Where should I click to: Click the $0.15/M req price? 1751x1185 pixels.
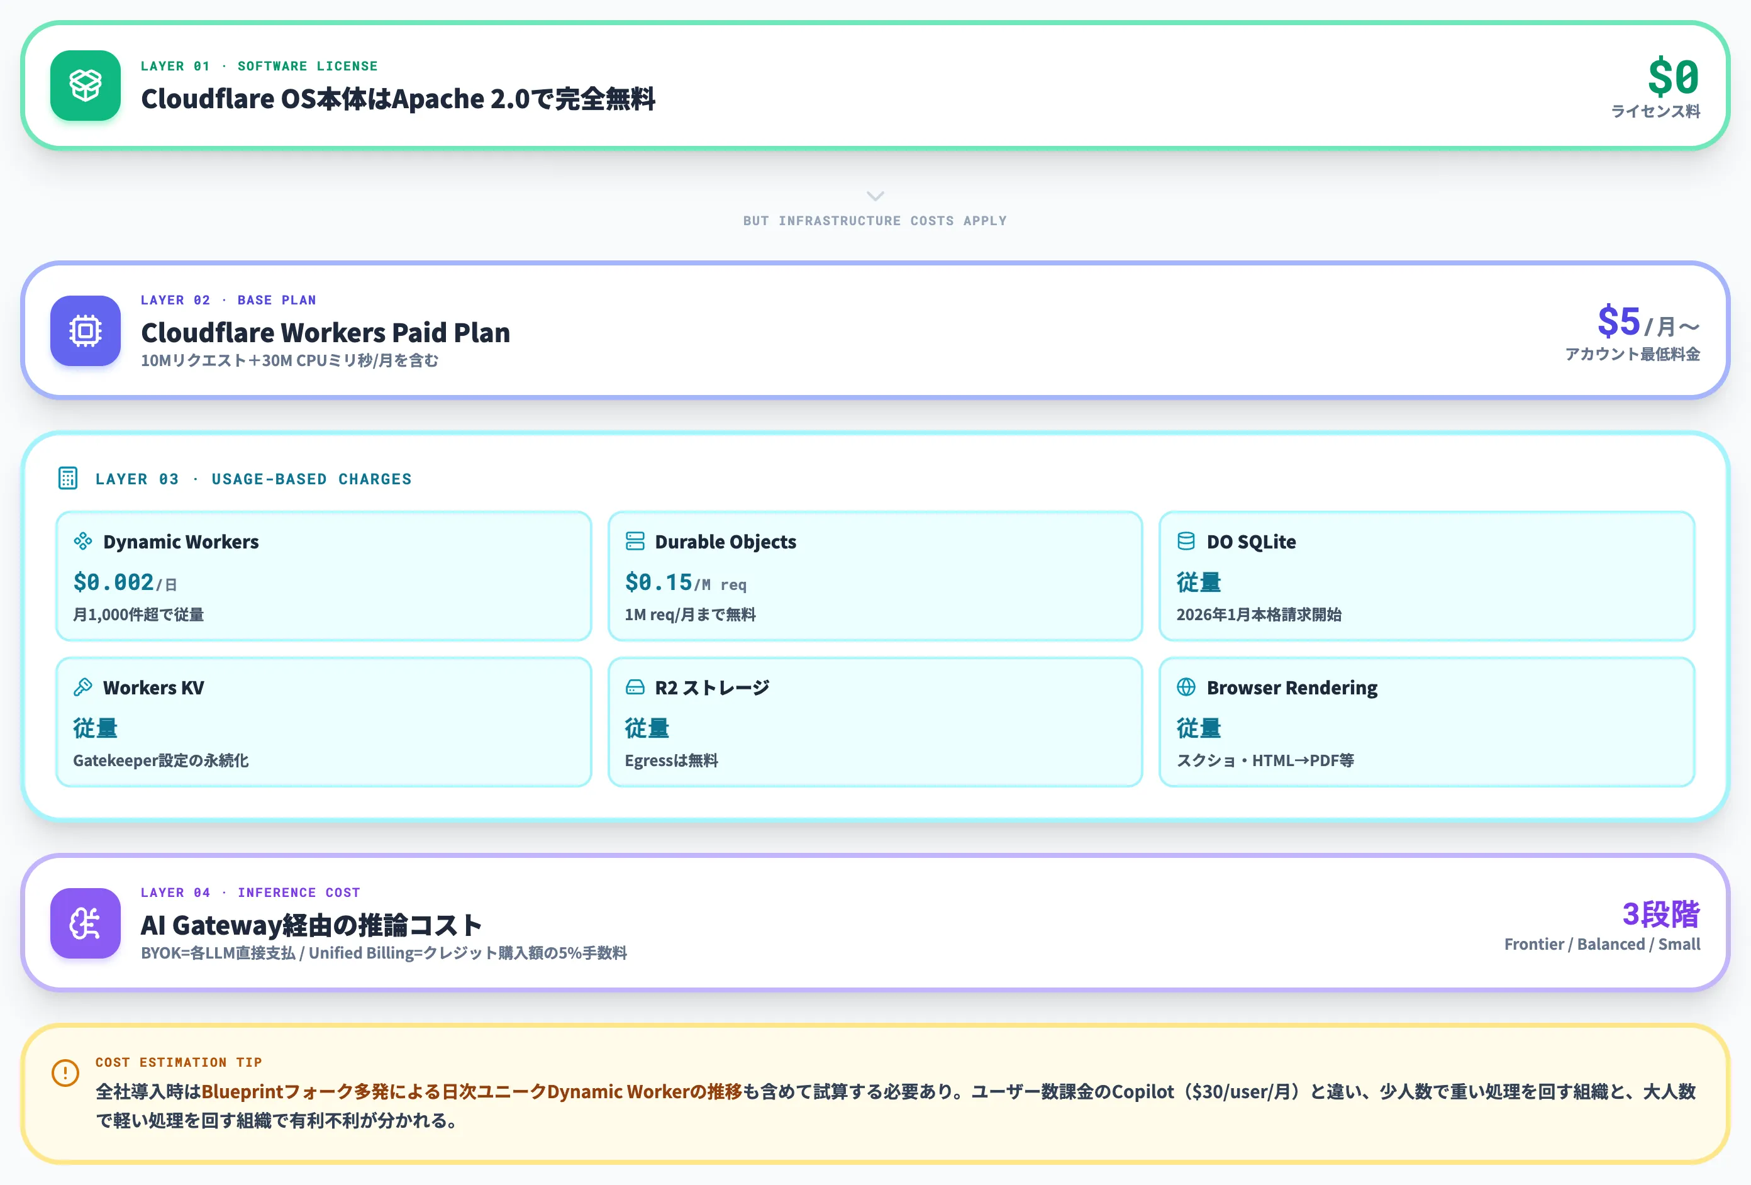point(686,582)
